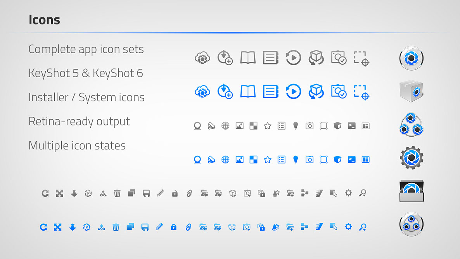
Task: Click the blue checkerboard icon
Action: (253, 160)
